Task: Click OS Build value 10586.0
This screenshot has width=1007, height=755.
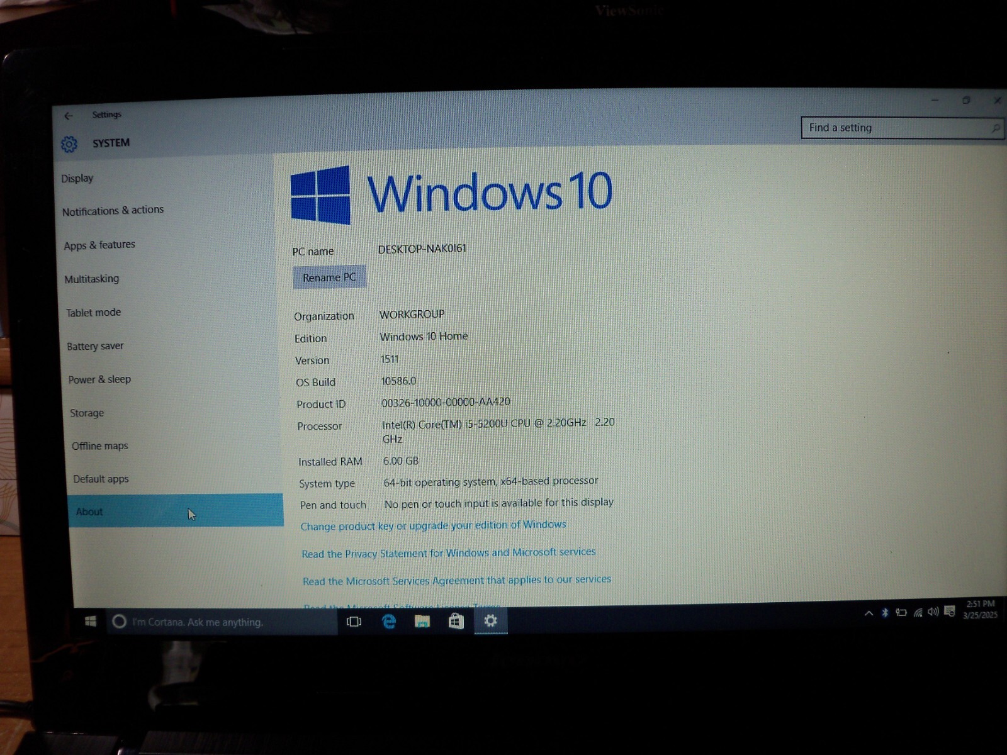Action: point(398,381)
